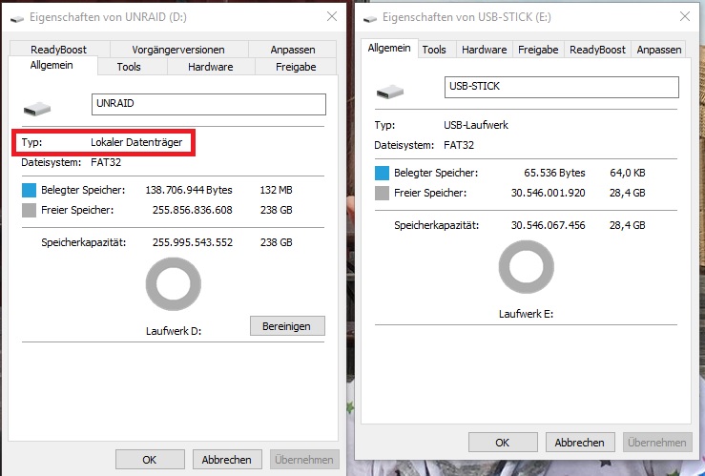Click the large drive icon beside USB-STICK name field

[390, 92]
